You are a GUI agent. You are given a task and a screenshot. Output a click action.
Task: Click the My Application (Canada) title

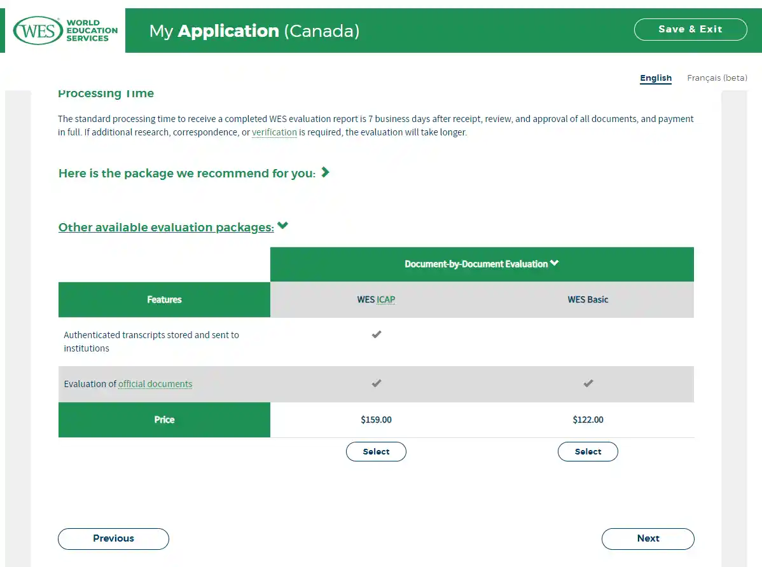coord(254,31)
